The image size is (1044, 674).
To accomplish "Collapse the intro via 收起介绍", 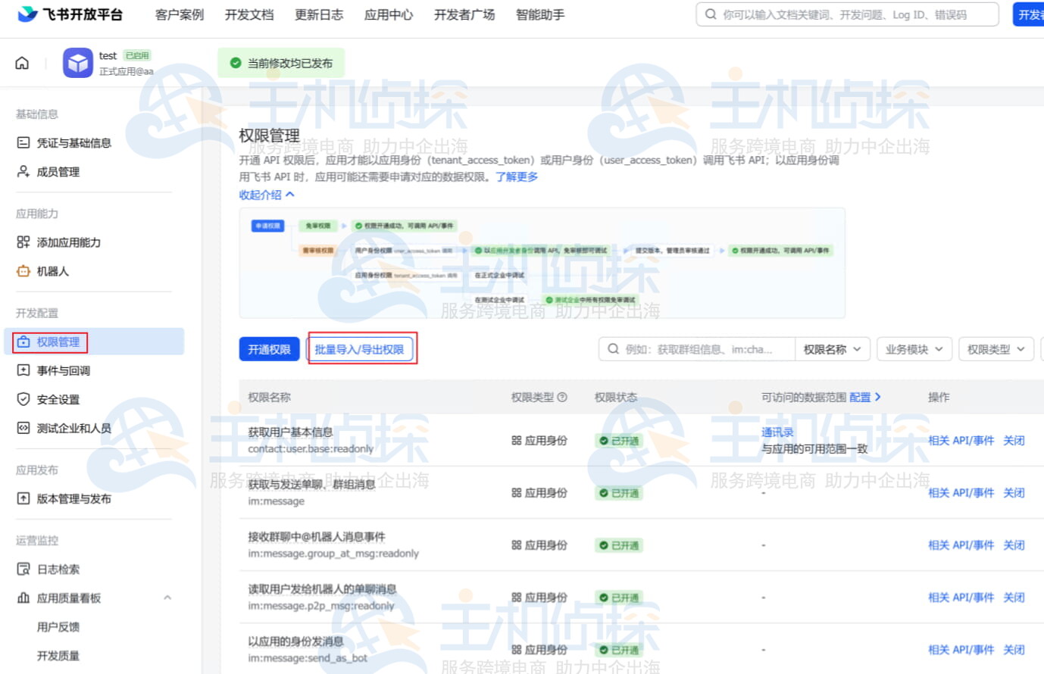I will (267, 195).
